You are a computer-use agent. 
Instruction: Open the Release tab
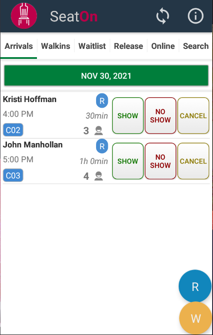click(128, 46)
